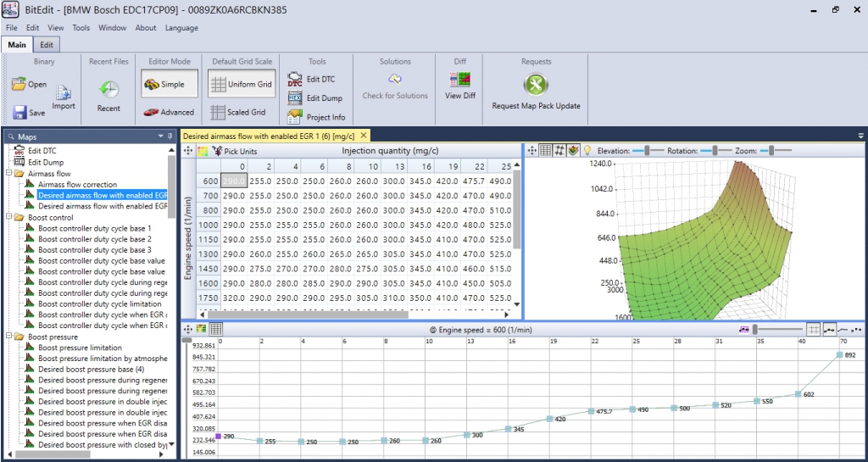Toggle the points icon in the 3D view toolbar
Image resolution: width=868 pixels, height=462 pixels.
[x=559, y=150]
